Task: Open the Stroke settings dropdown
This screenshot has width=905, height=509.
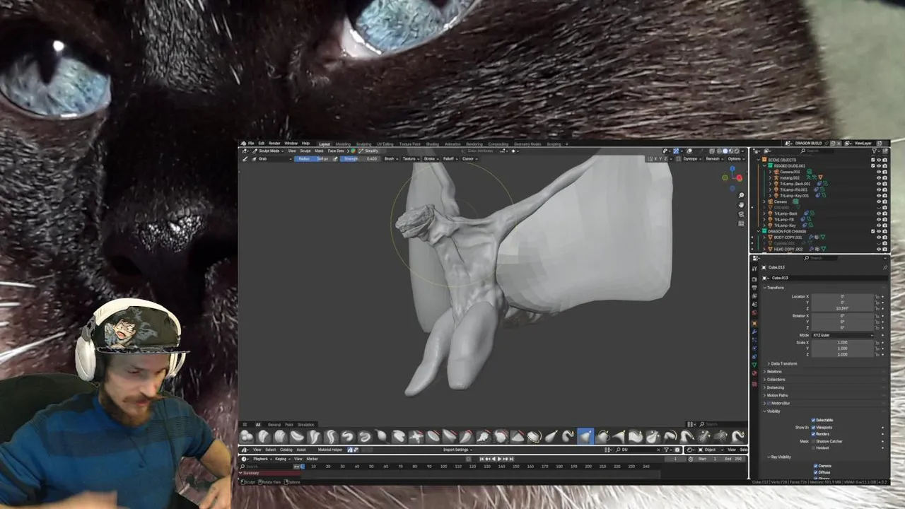Action: pos(431,158)
